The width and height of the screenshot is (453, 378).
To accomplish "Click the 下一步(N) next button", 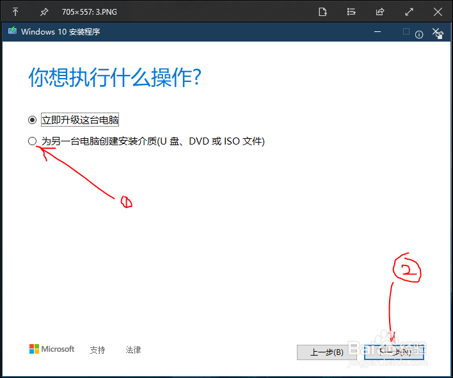I will click(394, 352).
